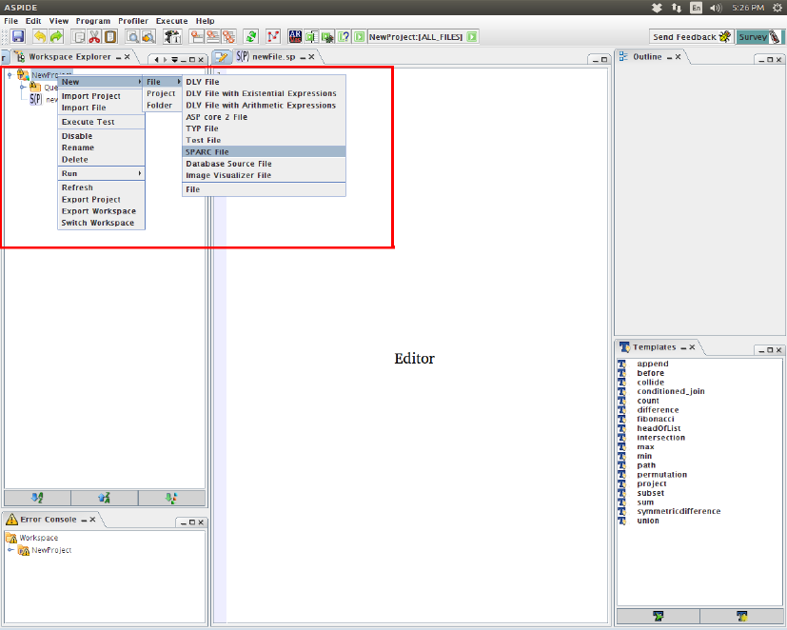The width and height of the screenshot is (787, 630).
Task: Click the debugger bug icon
Action: point(327,37)
